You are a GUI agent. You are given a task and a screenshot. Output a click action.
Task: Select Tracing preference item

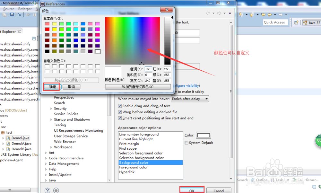pos(60,125)
